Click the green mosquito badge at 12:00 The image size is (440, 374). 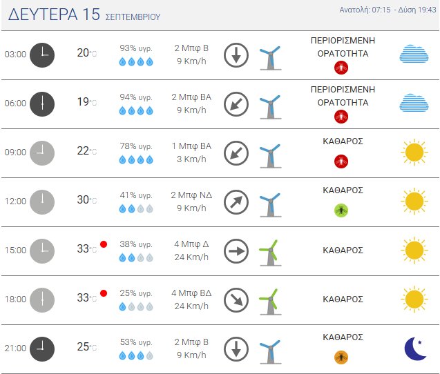341,210
